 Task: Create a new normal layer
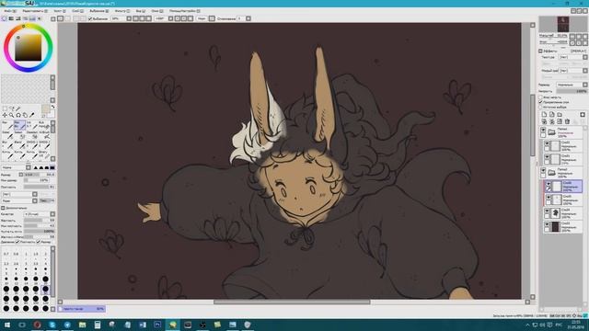[x=544, y=114]
